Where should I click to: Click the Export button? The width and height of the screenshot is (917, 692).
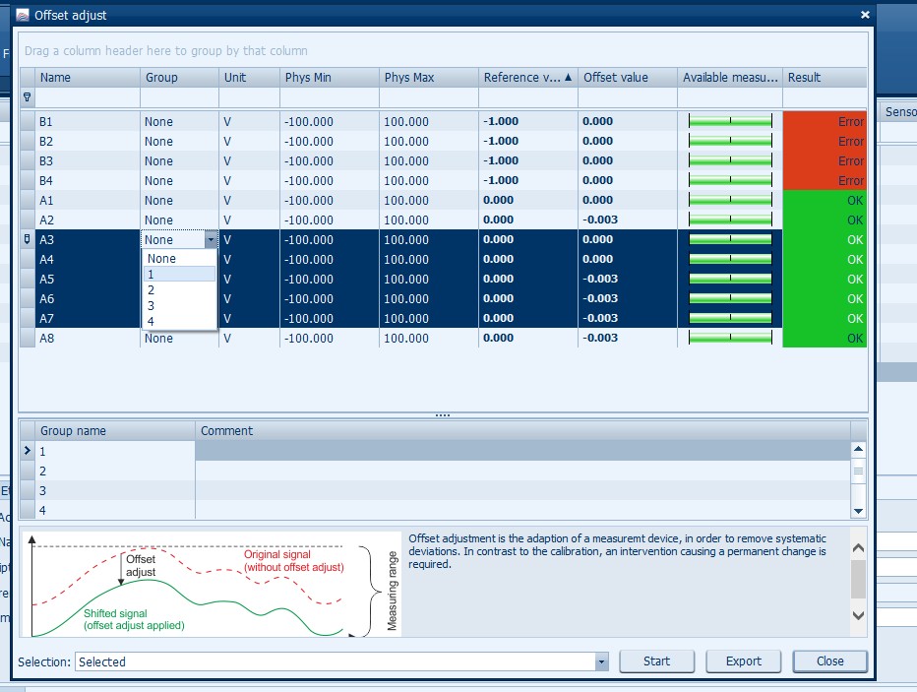pos(744,661)
